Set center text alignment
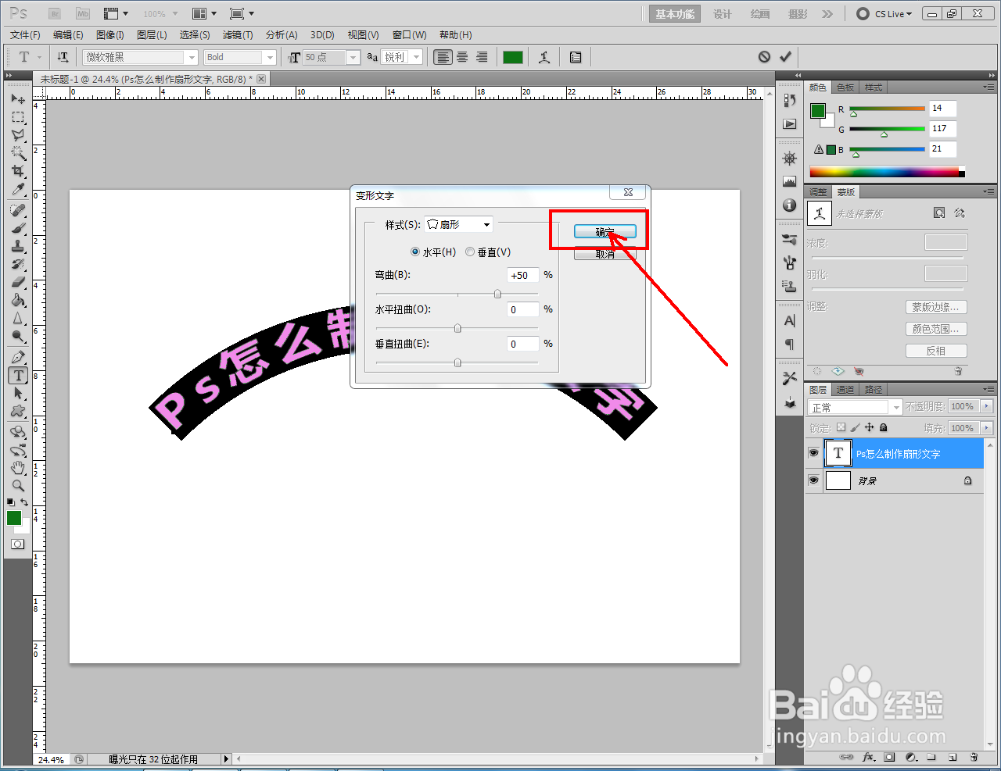This screenshot has height=771, width=1001. [x=462, y=57]
